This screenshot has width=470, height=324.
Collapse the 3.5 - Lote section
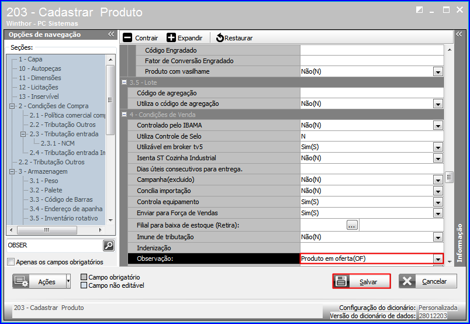pos(124,82)
